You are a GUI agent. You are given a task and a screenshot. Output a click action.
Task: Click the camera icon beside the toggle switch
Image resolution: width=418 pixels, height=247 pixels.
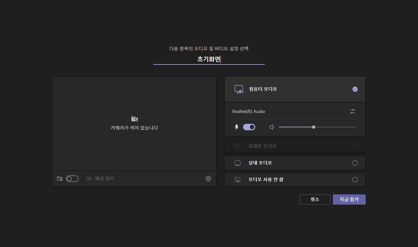tap(59, 179)
